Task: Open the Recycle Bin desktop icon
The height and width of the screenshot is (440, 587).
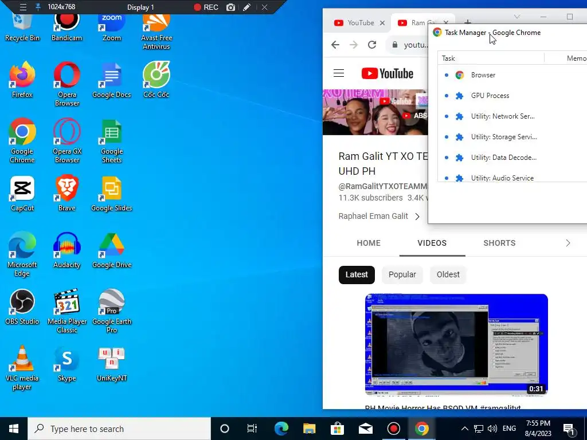Action: tap(22, 26)
